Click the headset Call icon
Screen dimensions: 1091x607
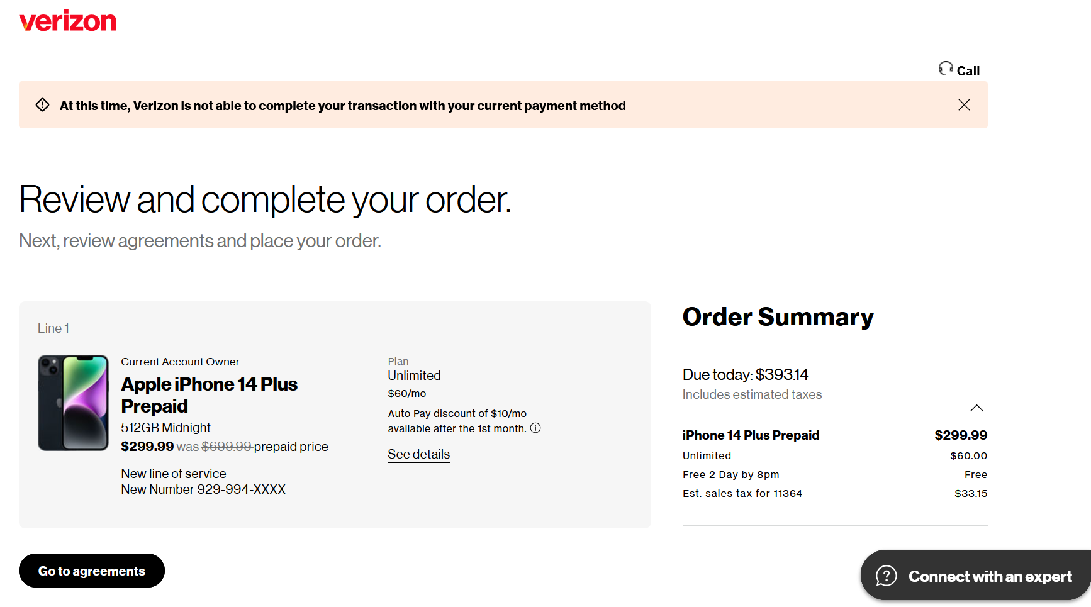(946, 69)
